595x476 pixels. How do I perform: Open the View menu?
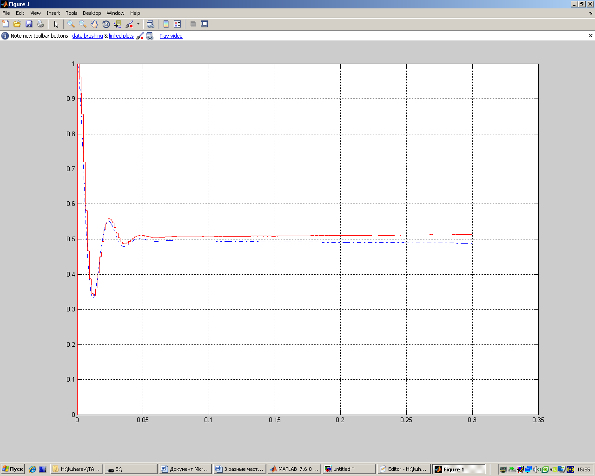click(35, 13)
